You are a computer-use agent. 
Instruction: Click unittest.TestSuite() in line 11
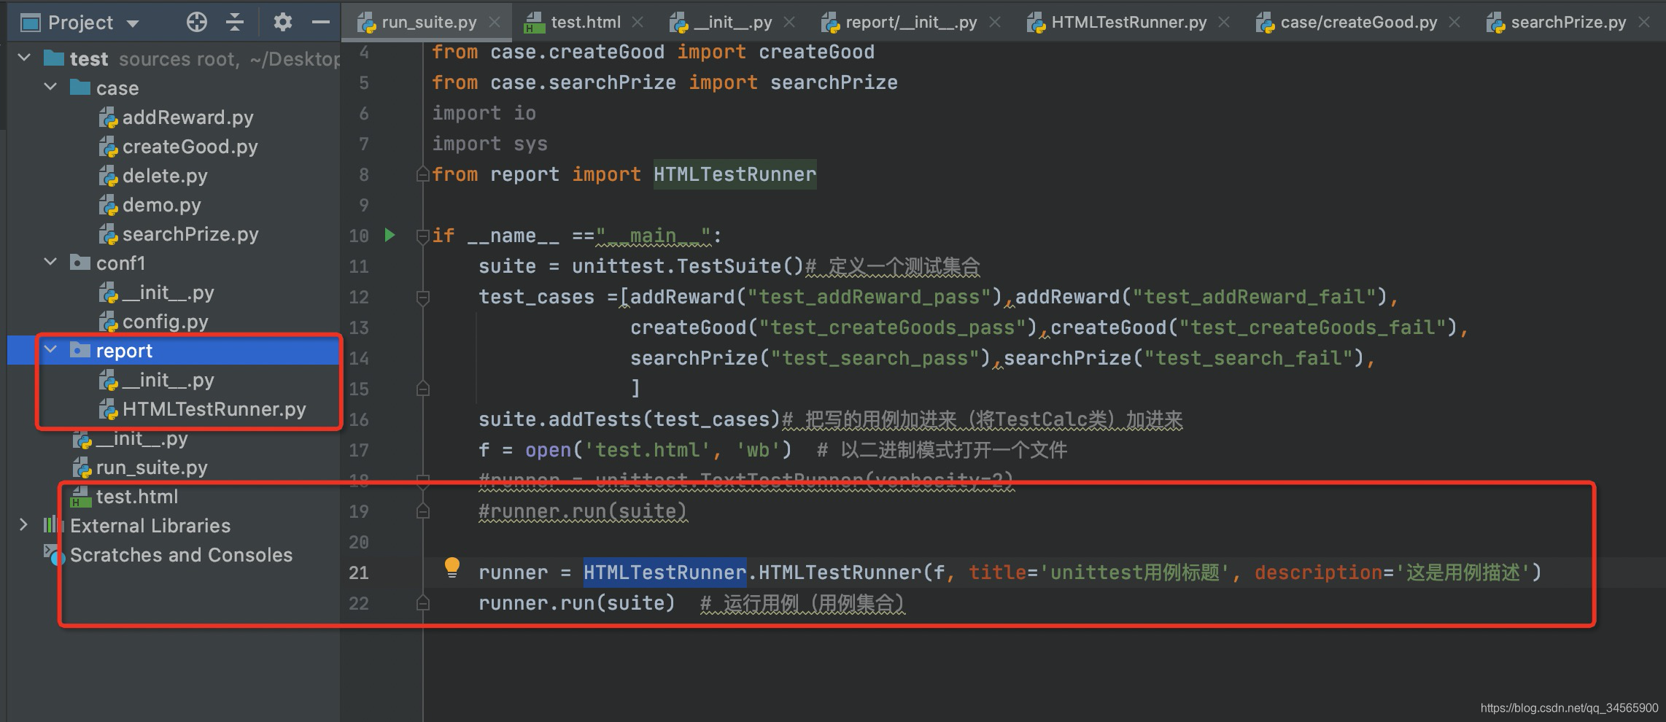point(688,266)
